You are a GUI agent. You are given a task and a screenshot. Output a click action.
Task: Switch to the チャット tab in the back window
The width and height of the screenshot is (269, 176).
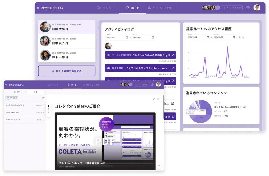click(x=106, y=8)
